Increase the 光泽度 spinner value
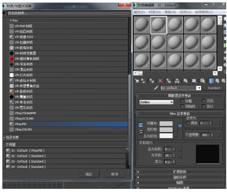This screenshot has width=227, height=192. pyautogui.click(x=174, y=154)
